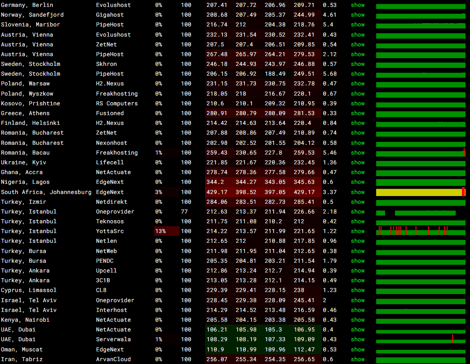Viewport: 470px width, 364px height.
Task: Click show link for UAE, Dubai Serverwala
Action: (x=357, y=339)
